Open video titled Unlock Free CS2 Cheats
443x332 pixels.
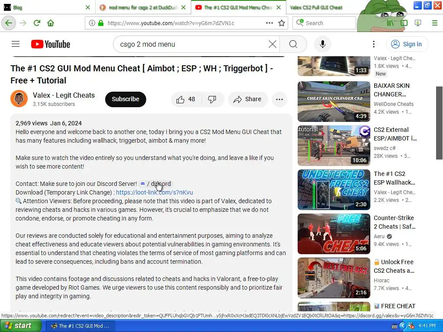coord(395,266)
